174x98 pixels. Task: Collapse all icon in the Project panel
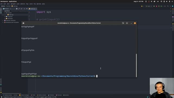pyautogui.click(x=21, y=9)
